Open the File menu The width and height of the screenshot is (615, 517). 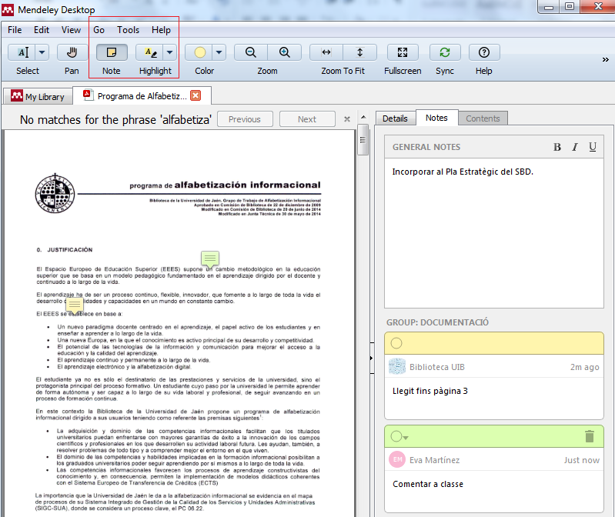[x=15, y=30]
